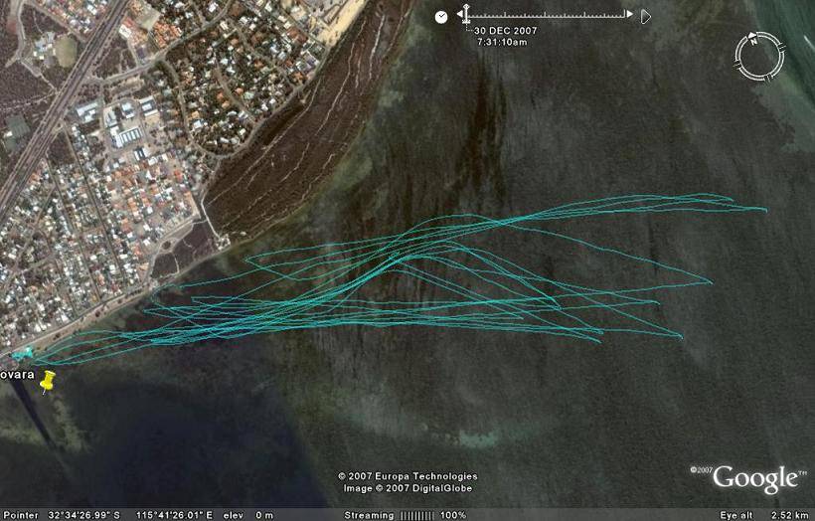Click the DigitalGlobe image credit text

(407, 488)
